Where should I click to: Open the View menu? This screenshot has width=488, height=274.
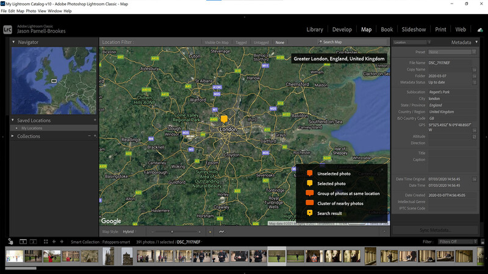41,11
